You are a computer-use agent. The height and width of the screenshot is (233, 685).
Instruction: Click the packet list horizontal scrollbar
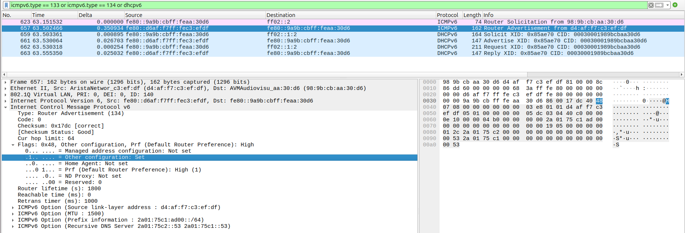click(x=342, y=74)
